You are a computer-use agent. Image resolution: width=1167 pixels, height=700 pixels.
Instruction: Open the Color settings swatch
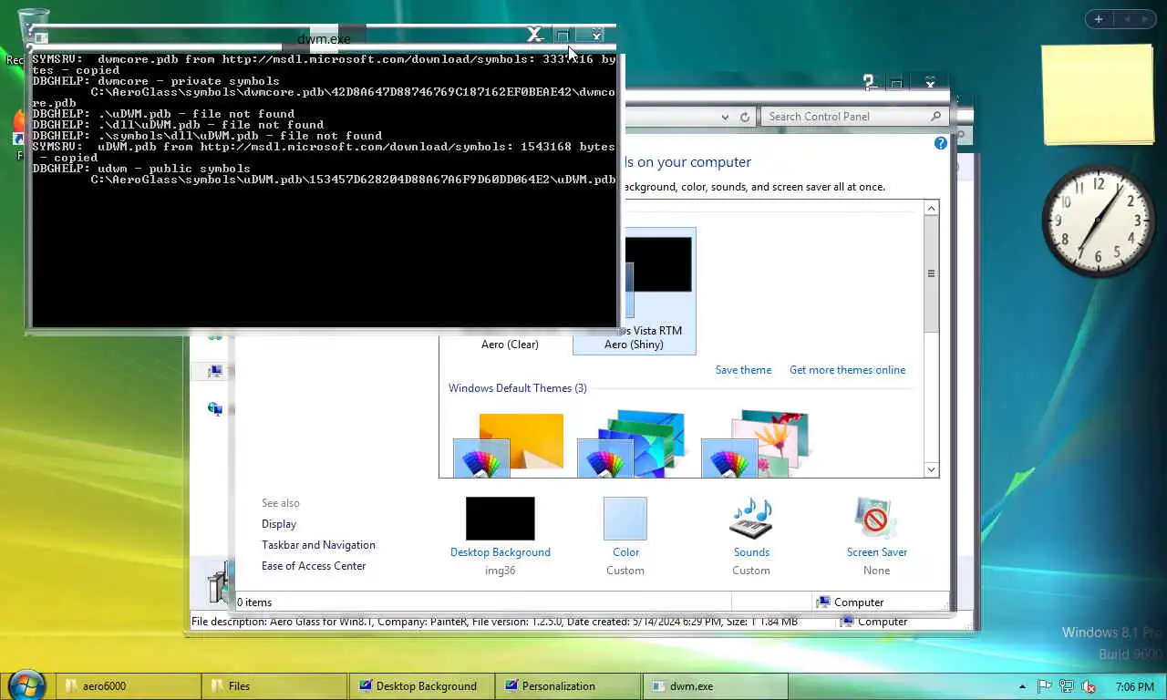pos(625,518)
